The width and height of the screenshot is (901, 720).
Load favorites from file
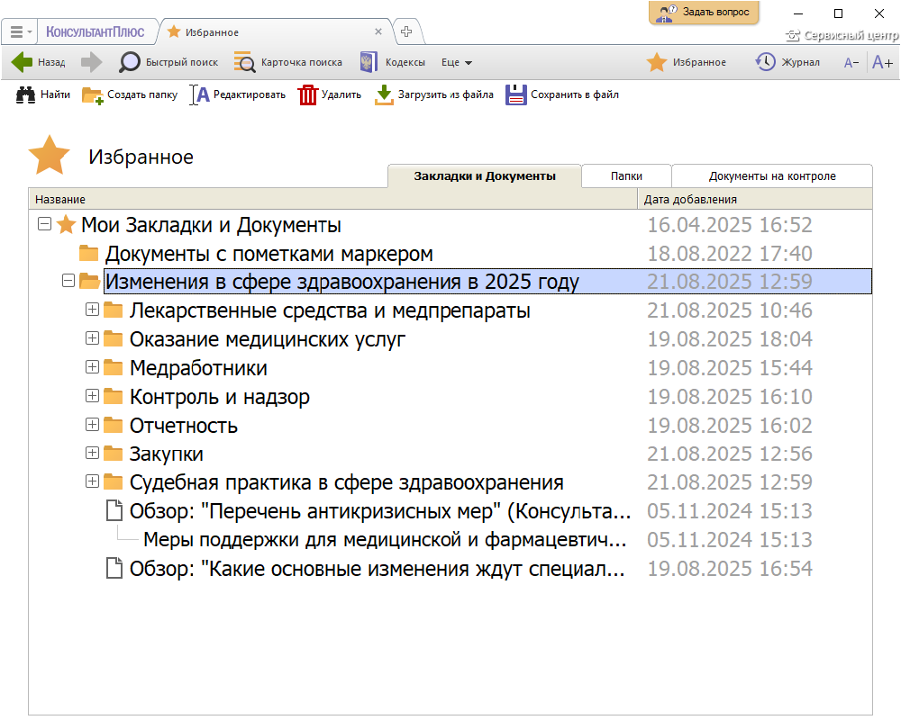tap(385, 94)
